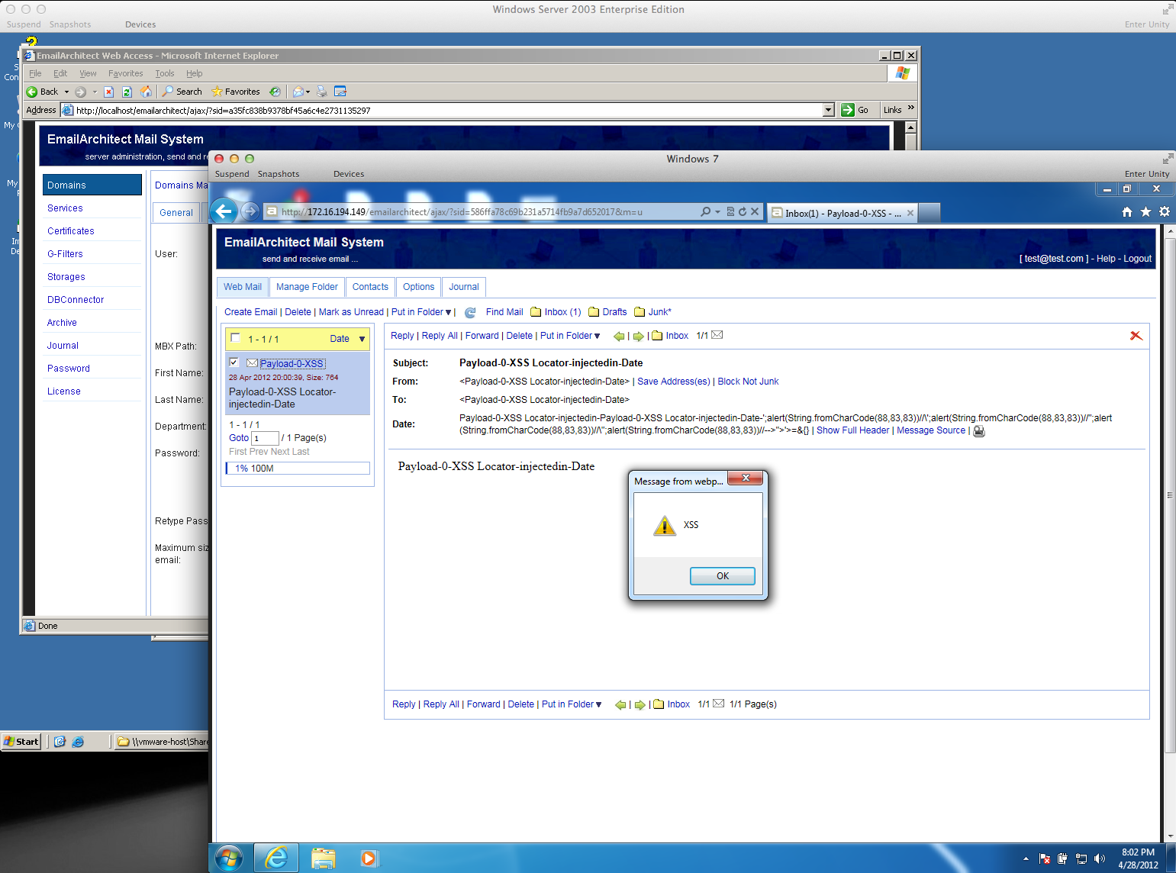
Task: Click scrollbar down arrow in the Windows 7 browser
Action: click(x=1170, y=836)
